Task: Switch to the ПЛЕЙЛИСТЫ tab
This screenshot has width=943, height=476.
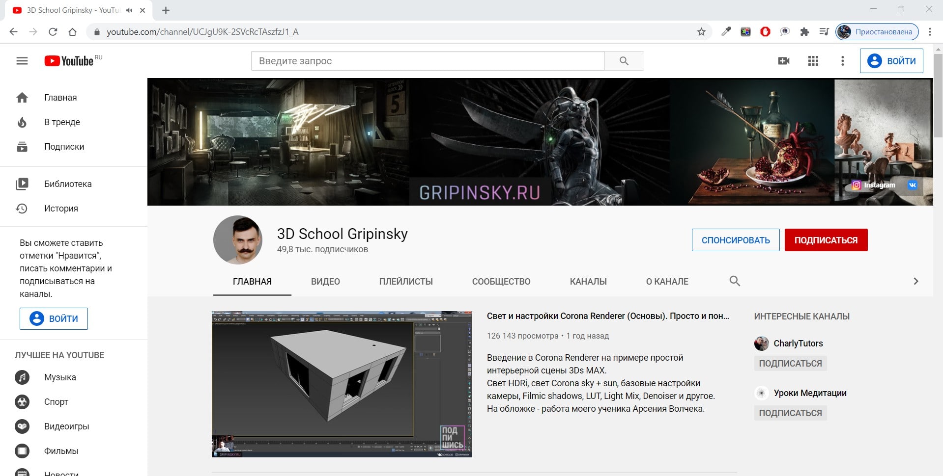Action: 406,282
